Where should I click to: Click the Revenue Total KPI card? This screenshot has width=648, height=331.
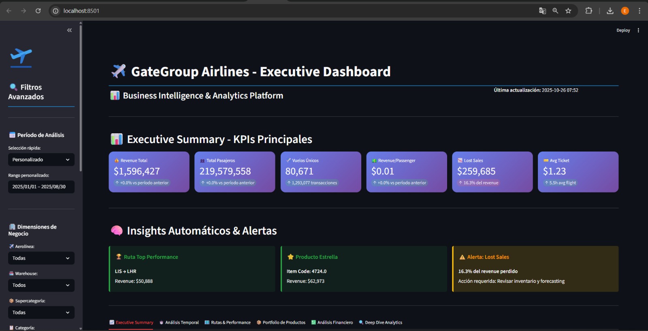(x=149, y=172)
